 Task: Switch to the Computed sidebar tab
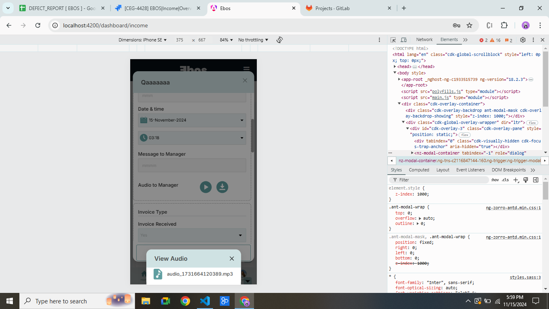[419, 170]
